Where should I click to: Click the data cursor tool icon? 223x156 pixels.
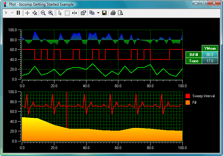point(74,13)
